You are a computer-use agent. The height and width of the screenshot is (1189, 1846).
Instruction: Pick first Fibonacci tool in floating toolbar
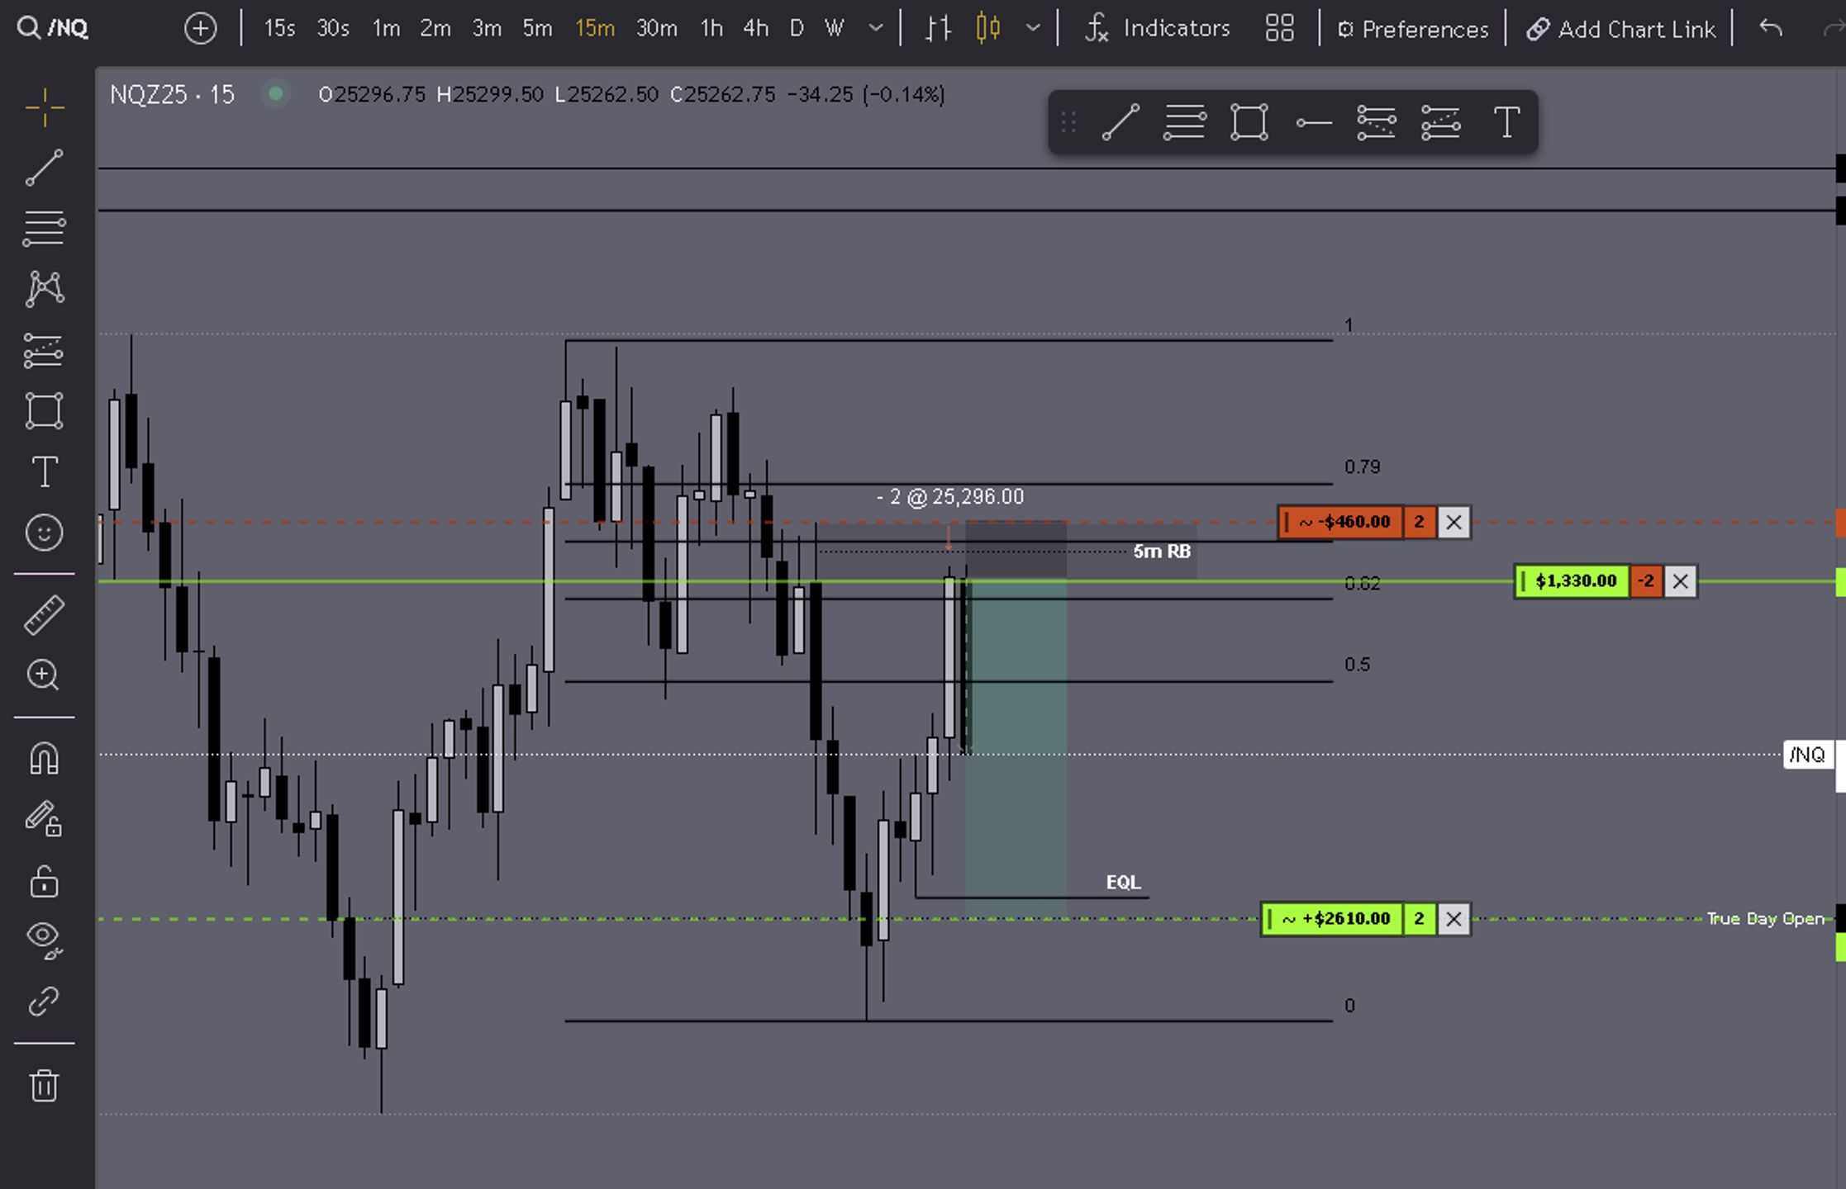[1377, 123]
